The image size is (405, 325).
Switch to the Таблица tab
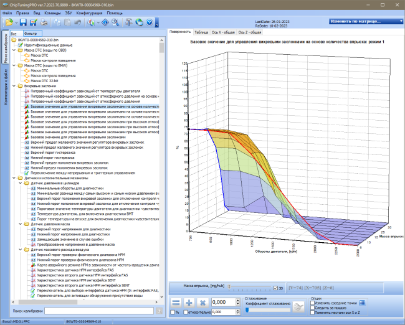[x=201, y=32]
